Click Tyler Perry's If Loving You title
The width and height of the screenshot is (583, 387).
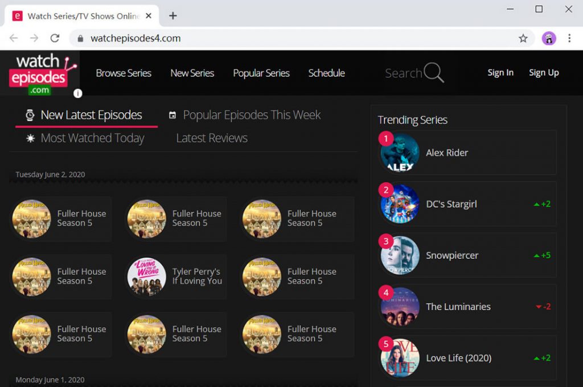click(x=197, y=276)
